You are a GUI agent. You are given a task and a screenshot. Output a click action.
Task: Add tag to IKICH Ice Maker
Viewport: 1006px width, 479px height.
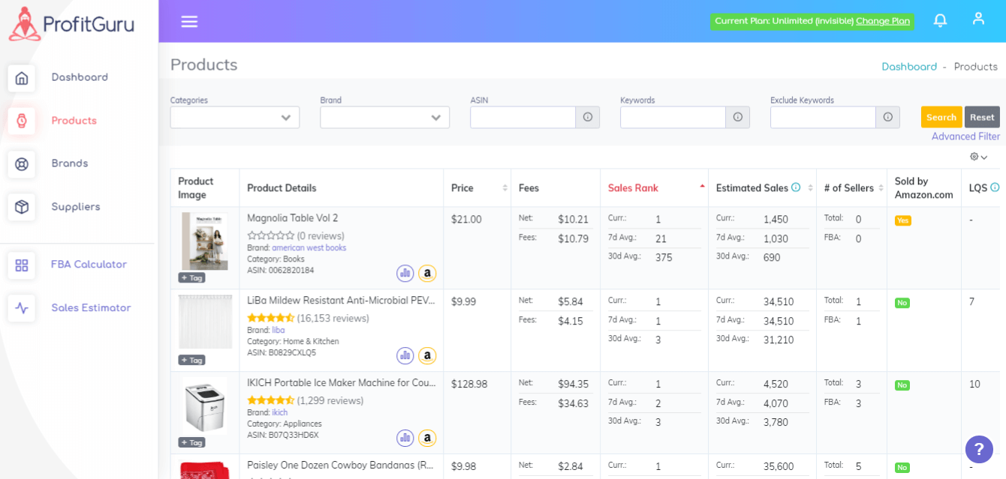tap(191, 442)
